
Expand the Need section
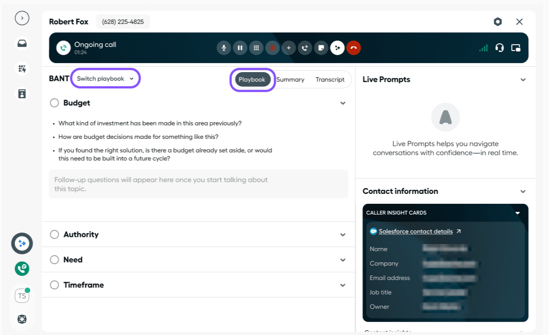(x=343, y=260)
